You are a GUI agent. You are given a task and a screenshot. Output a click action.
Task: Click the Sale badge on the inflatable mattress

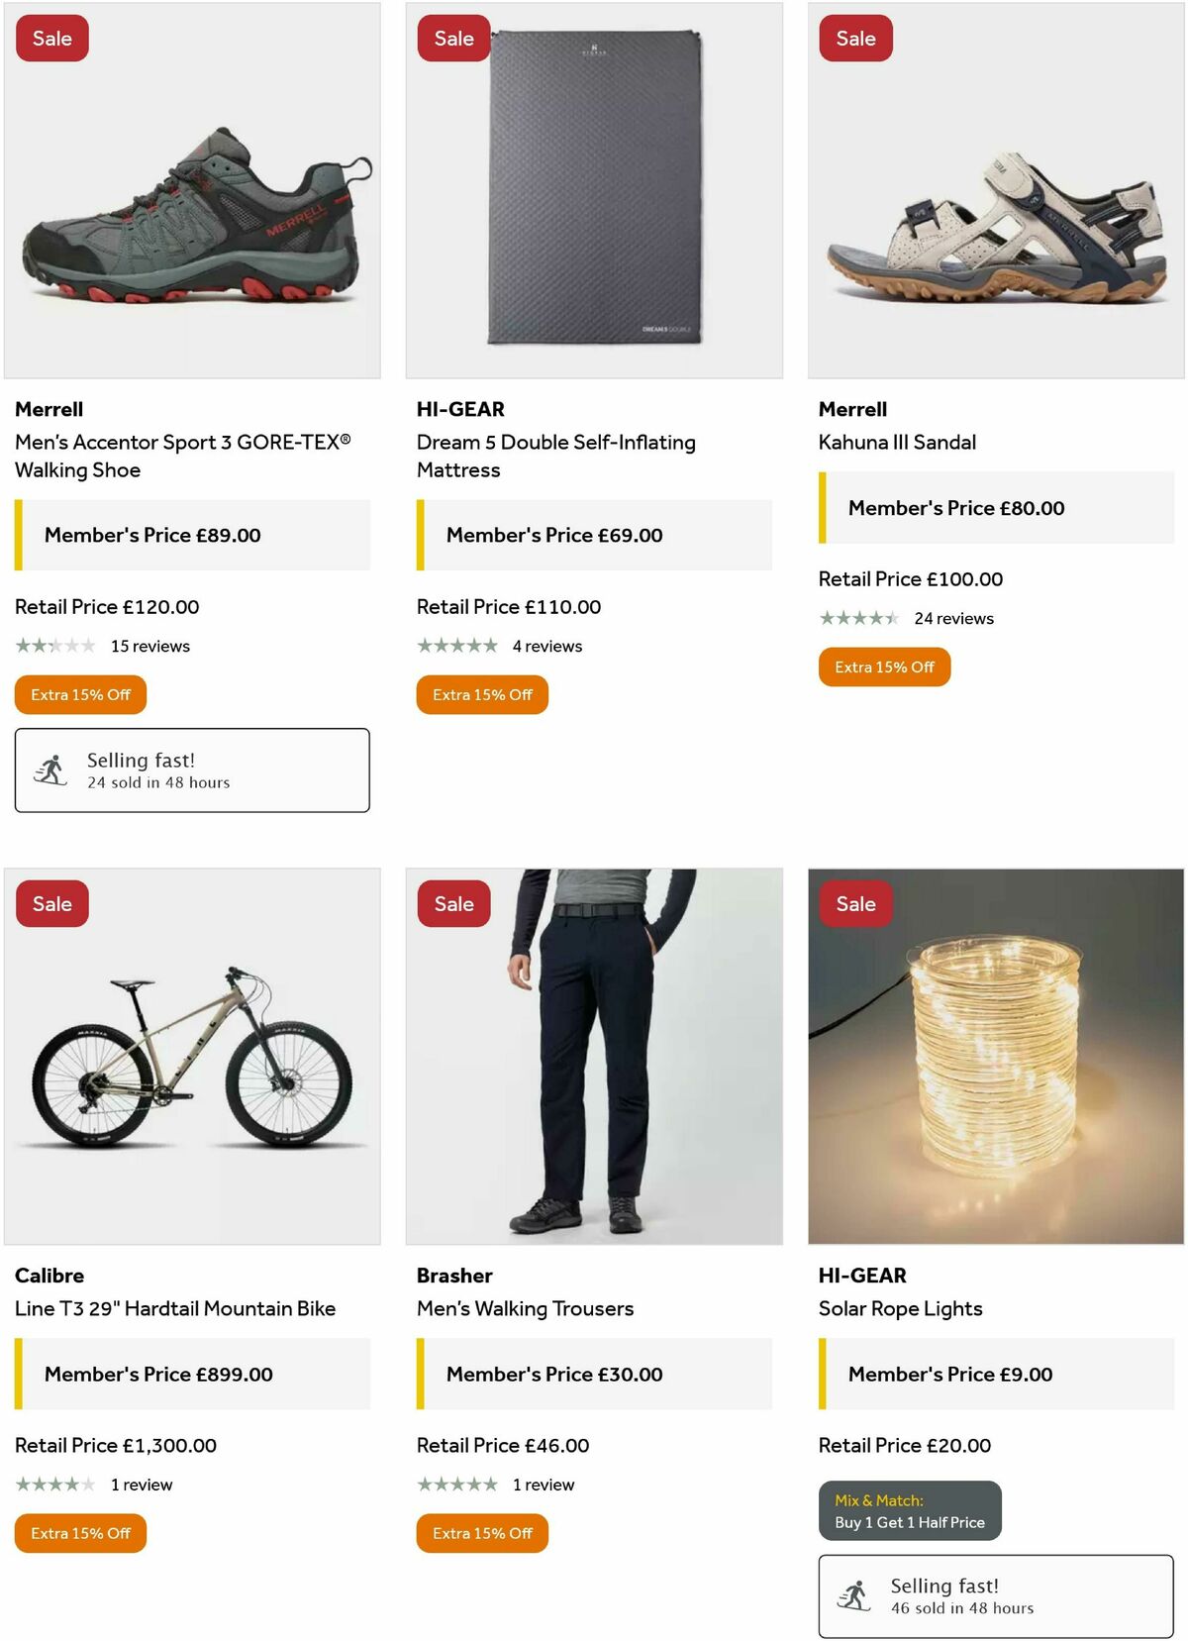point(452,38)
